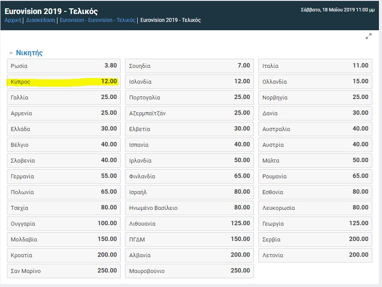Select Λευκορωσία at 80.00
The width and height of the screenshot is (382, 287).
(x=315, y=208)
